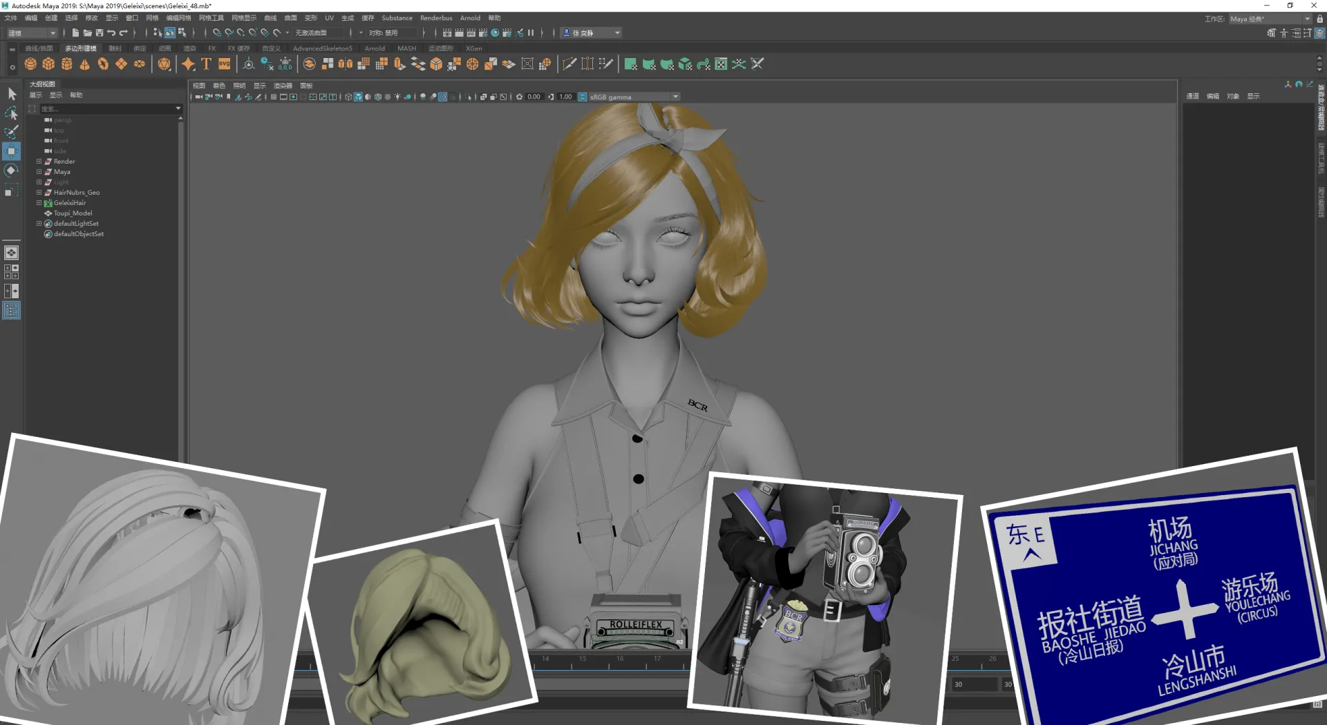The image size is (1327, 725).
Task: Select the polygon Type text tool
Action: 206,64
